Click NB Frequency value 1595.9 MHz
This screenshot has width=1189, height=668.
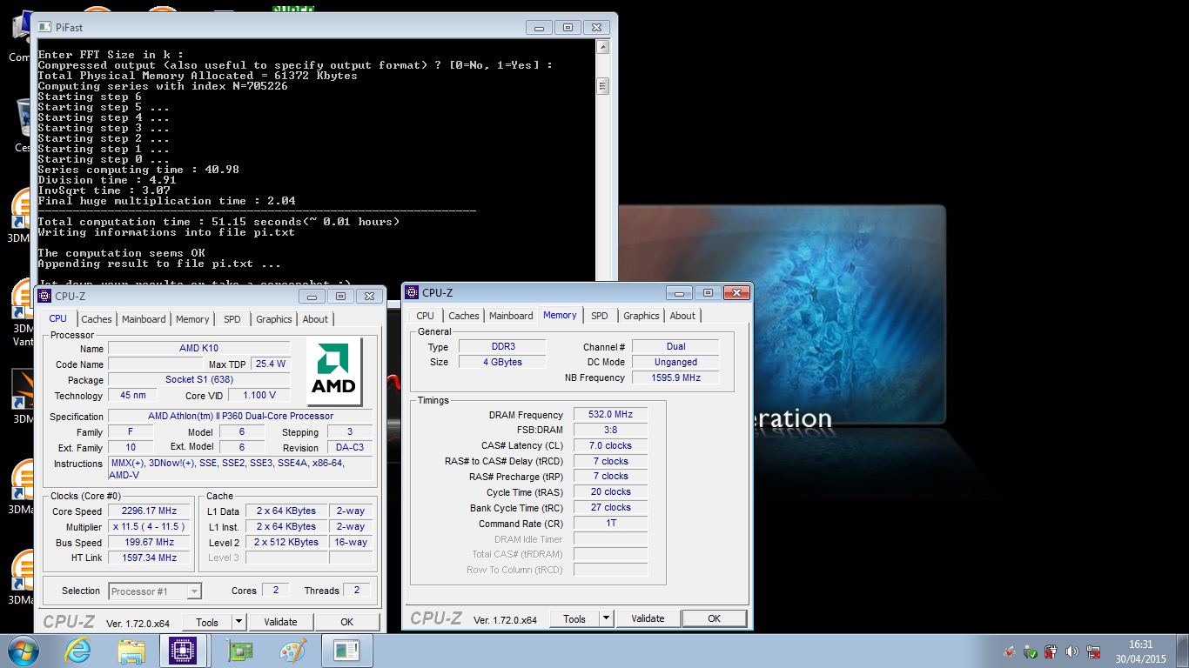(675, 377)
